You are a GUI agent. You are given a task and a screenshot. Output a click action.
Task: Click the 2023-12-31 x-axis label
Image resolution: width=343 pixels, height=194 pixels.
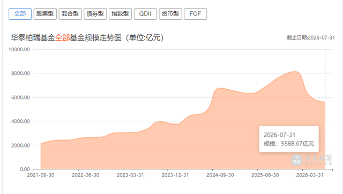coord(175,175)
